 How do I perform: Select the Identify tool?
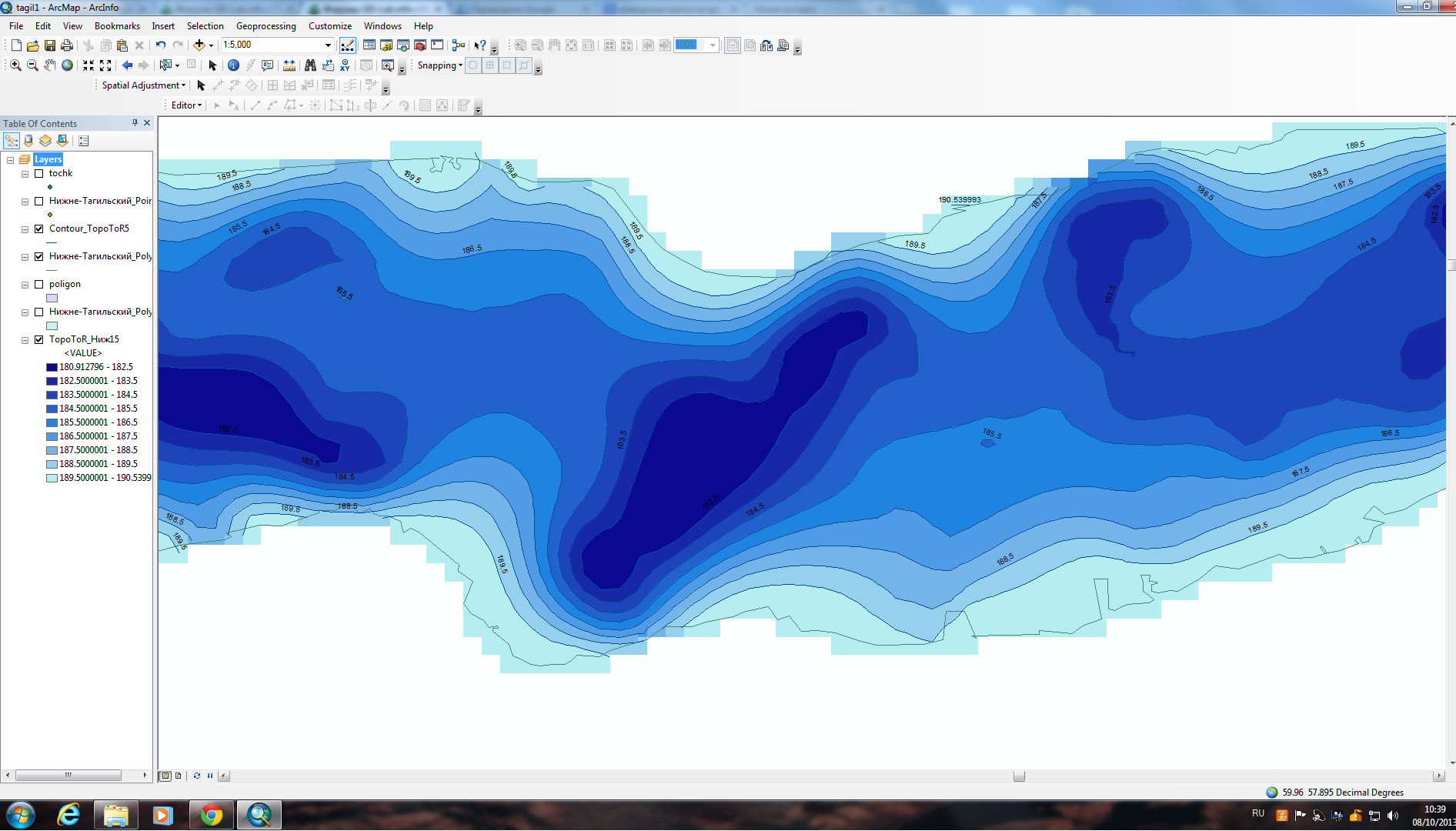(x=233, y=65)
